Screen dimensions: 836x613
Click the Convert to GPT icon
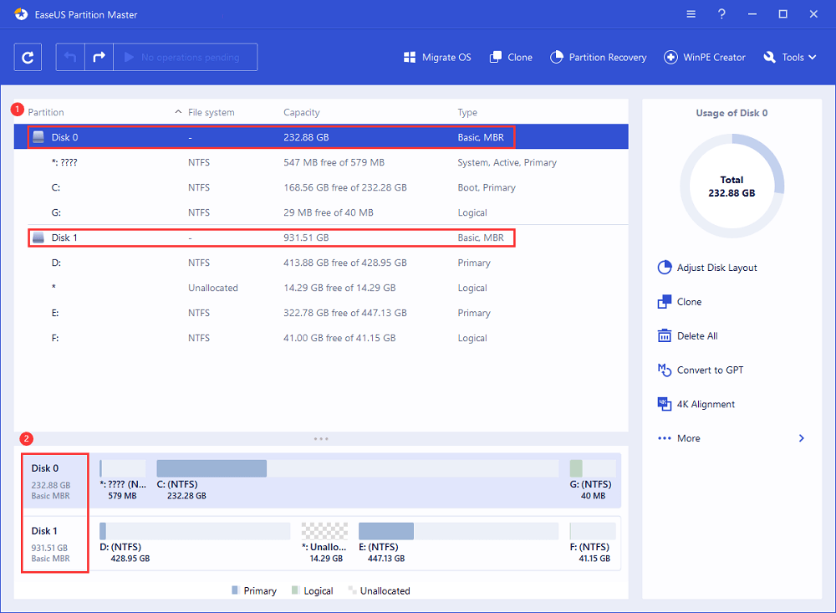click(665, 370)
